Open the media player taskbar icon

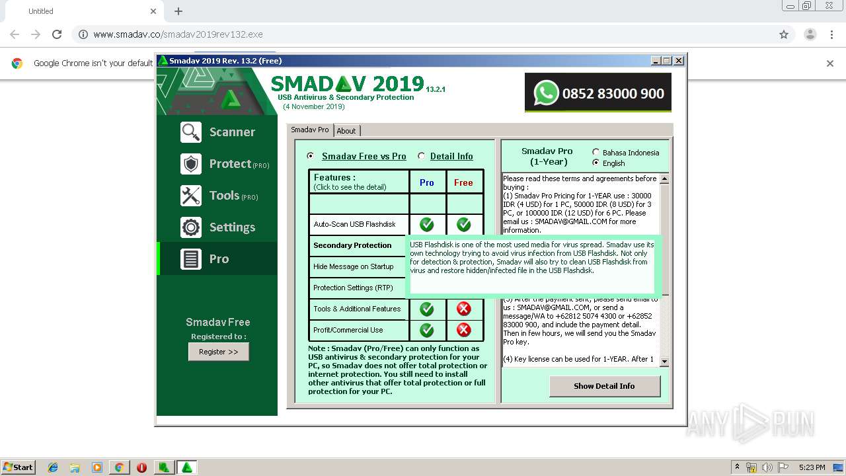(x=97, y=467)
